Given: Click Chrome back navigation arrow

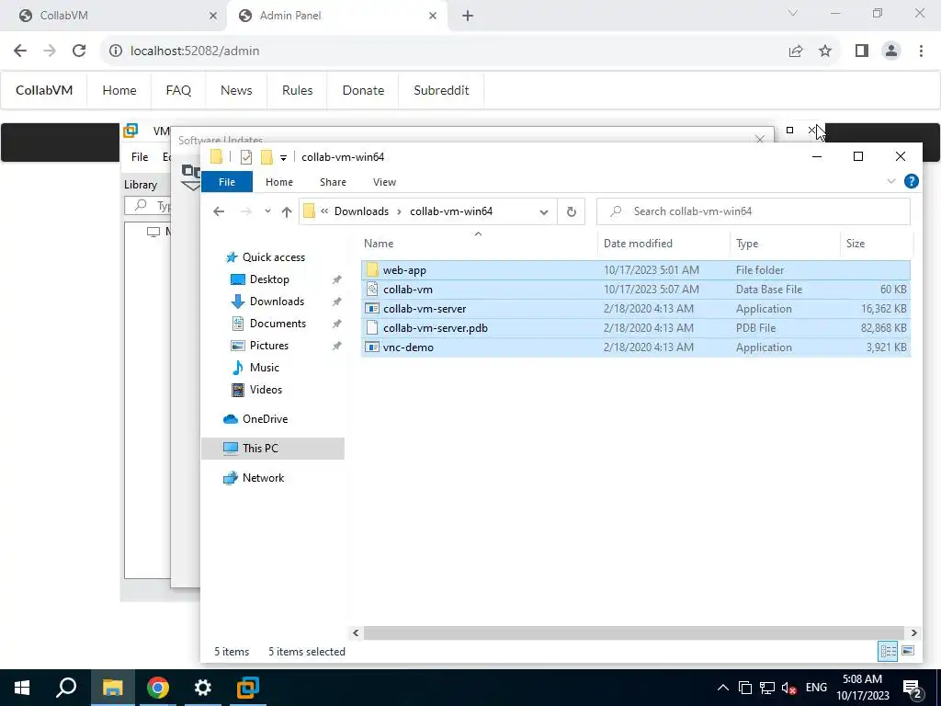Looking at the screenshot, I should [20, 51].
